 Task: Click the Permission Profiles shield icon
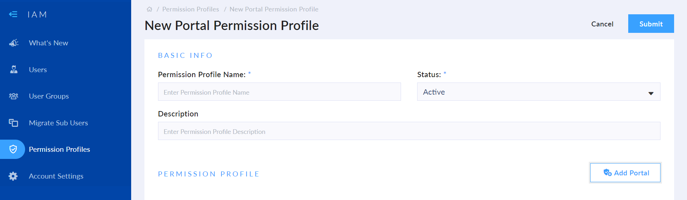[x=13, y=149]
